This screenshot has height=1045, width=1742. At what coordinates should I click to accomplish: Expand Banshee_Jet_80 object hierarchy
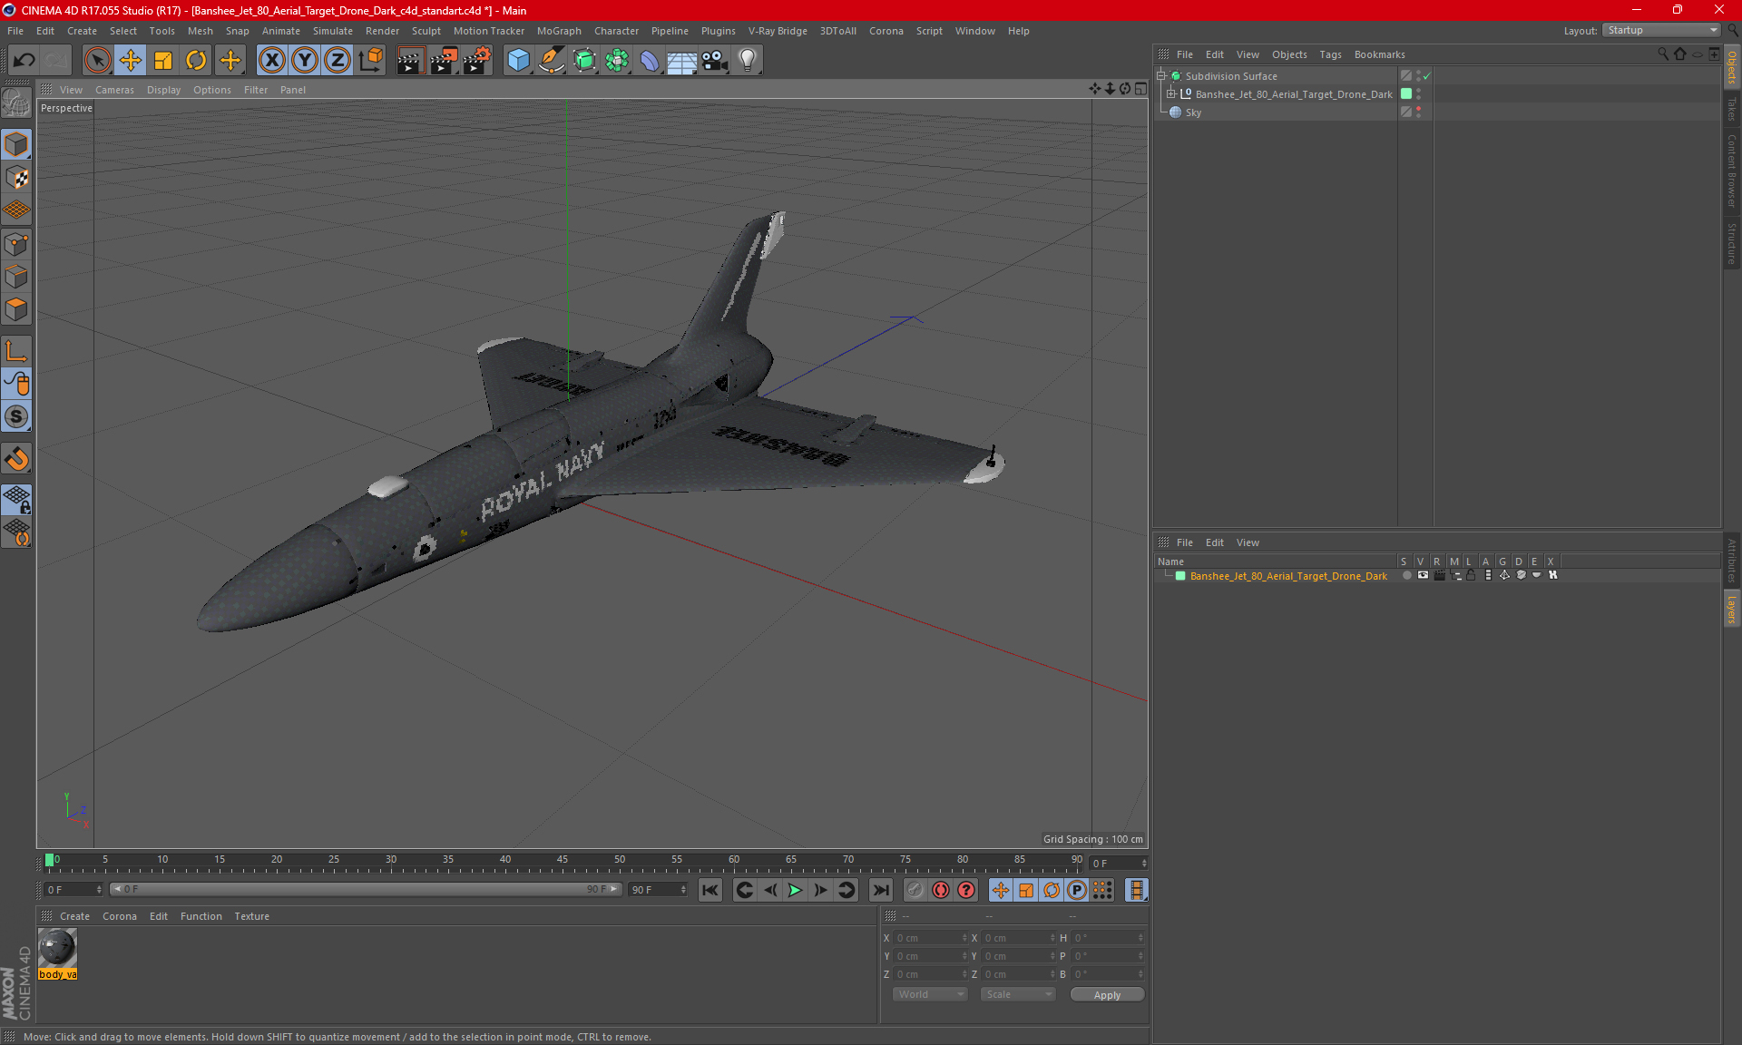(x=1171, y=94)
